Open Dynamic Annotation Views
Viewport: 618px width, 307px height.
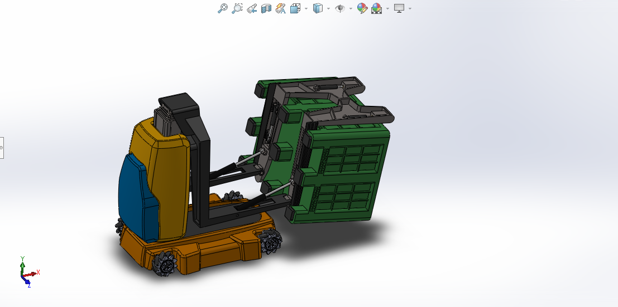coord(281,8)
